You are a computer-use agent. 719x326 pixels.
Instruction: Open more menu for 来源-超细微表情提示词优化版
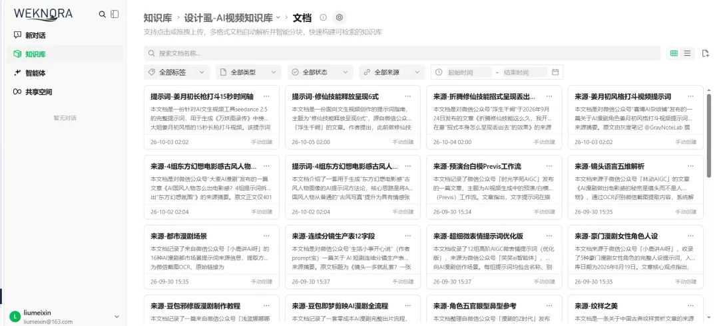coord(549,236)
